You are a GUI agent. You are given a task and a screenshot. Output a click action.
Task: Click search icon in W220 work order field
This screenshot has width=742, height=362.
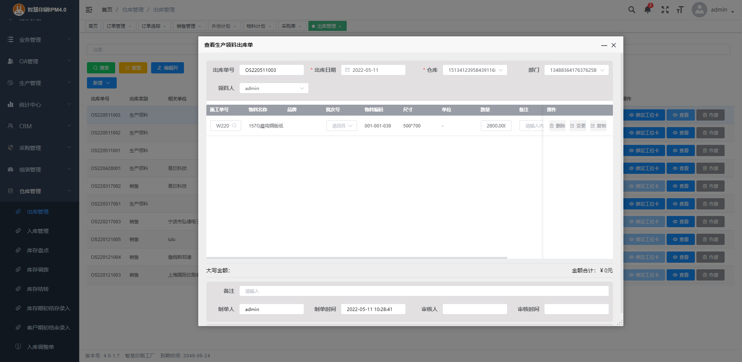234,126
